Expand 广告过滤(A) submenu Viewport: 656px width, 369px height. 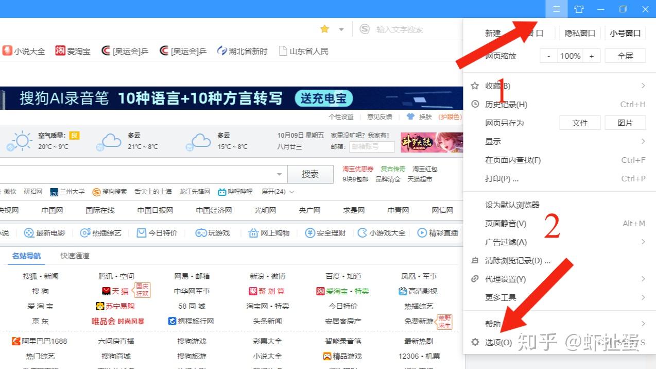coord(559,242)
